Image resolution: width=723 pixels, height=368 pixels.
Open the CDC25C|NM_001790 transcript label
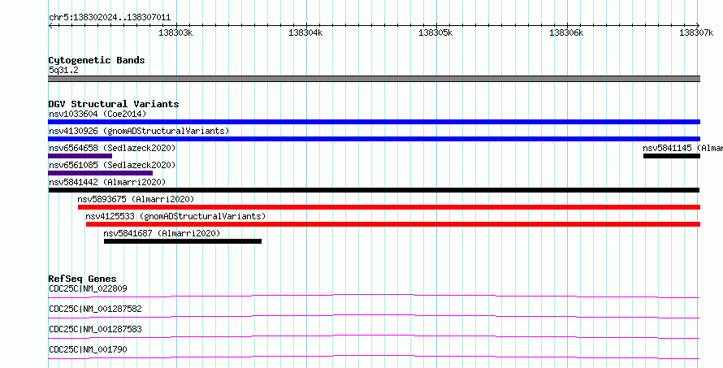(x=88, y=349)
